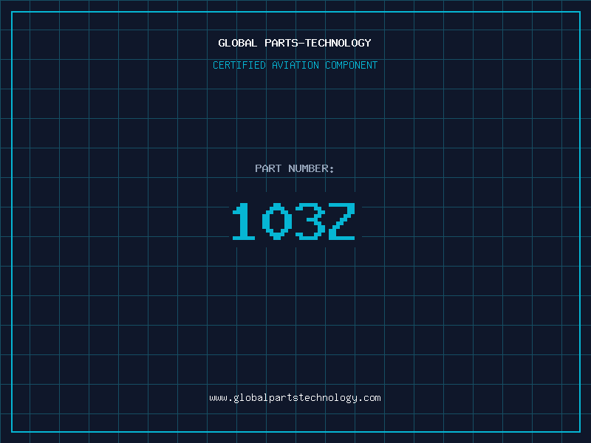Click globalpartstechnology in the footer URL
Image resolution: width=591 pixels, height=443 pixels.
click(295, 398)
